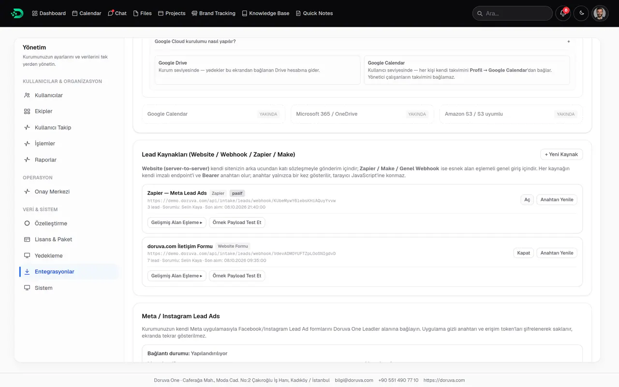619x387 pixels.
Task: Click Anahtarı Yenile for doruva.com form
Action: coord(557,253)
